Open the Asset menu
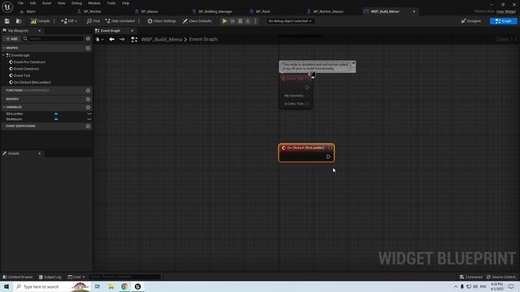This screenshot has width=520, height=292. click(46, 3)
